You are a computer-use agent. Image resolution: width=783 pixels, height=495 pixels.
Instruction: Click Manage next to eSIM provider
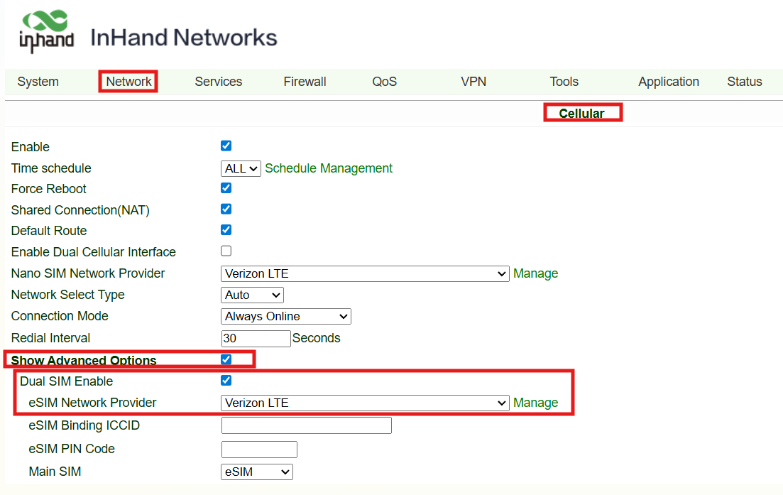536,403
